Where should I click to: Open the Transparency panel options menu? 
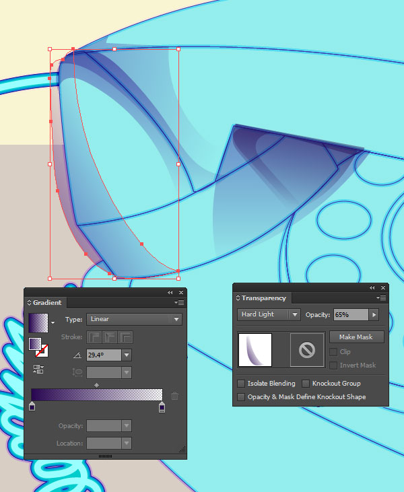(381, 297)
